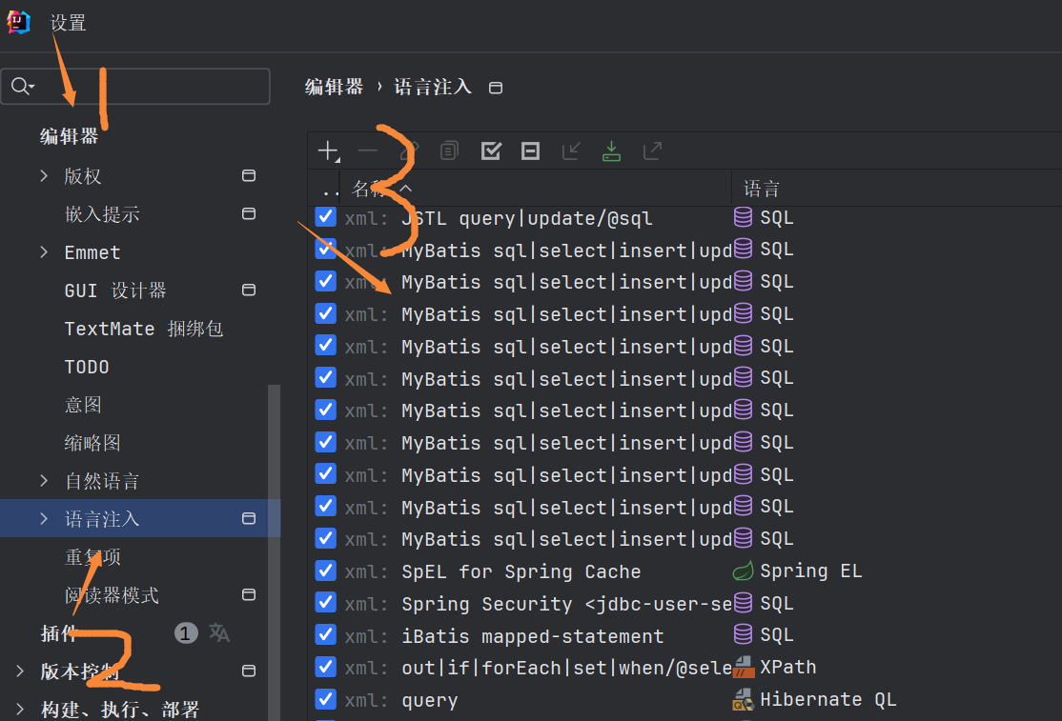The width and height of the screenshot is (1062, 721).
Task: Click the XPath language icon
Action: point(744,667)
